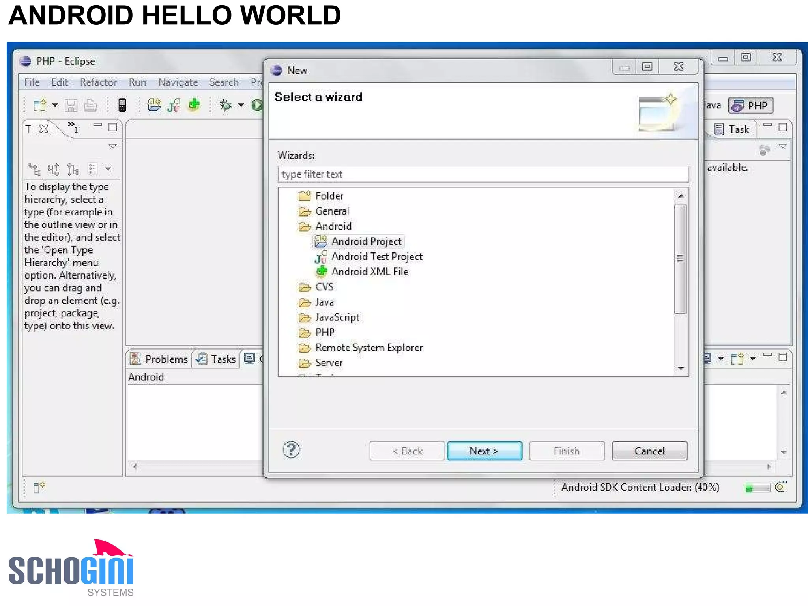Open the Search menu
The image size is (808, 606).
pyautogui.click(x=224, y=82)
